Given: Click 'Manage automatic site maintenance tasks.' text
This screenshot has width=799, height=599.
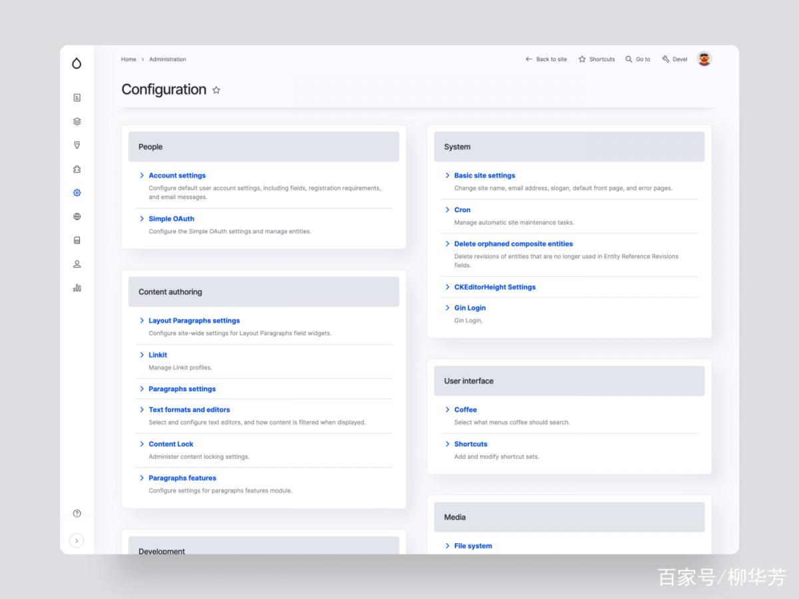Looking at the screenshot, I should click(x=513, y=222).
